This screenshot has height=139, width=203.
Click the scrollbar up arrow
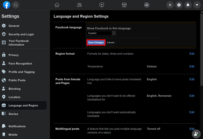coord(201,12)
